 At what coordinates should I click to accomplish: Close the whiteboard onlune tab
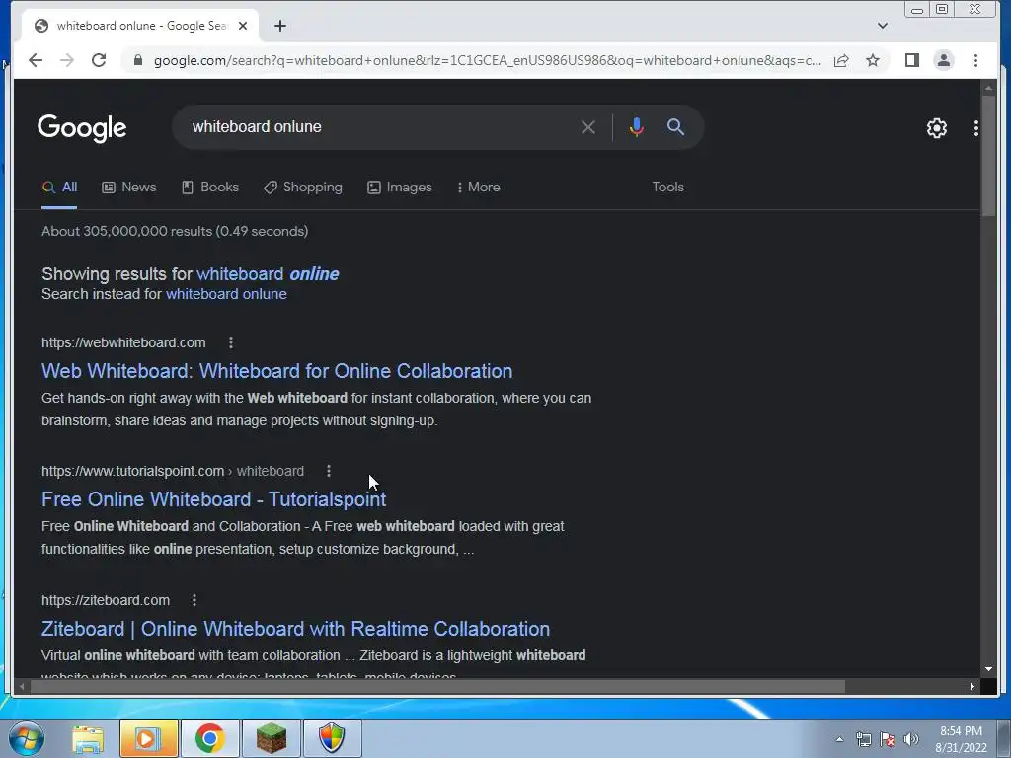[x=243, y=26]
